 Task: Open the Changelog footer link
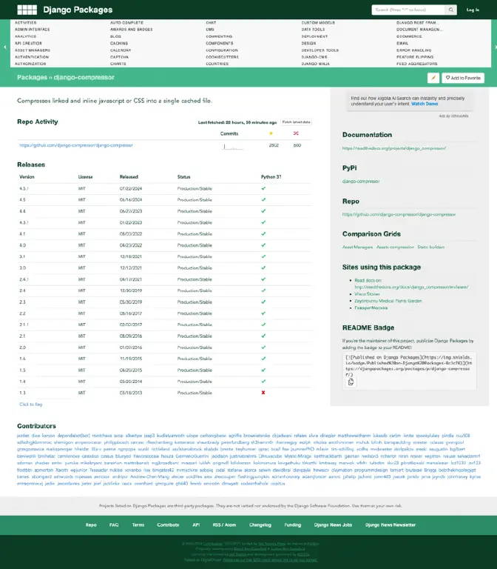[260, 525]
